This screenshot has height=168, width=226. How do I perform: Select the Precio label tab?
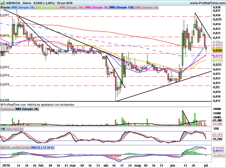coord(5,7)
